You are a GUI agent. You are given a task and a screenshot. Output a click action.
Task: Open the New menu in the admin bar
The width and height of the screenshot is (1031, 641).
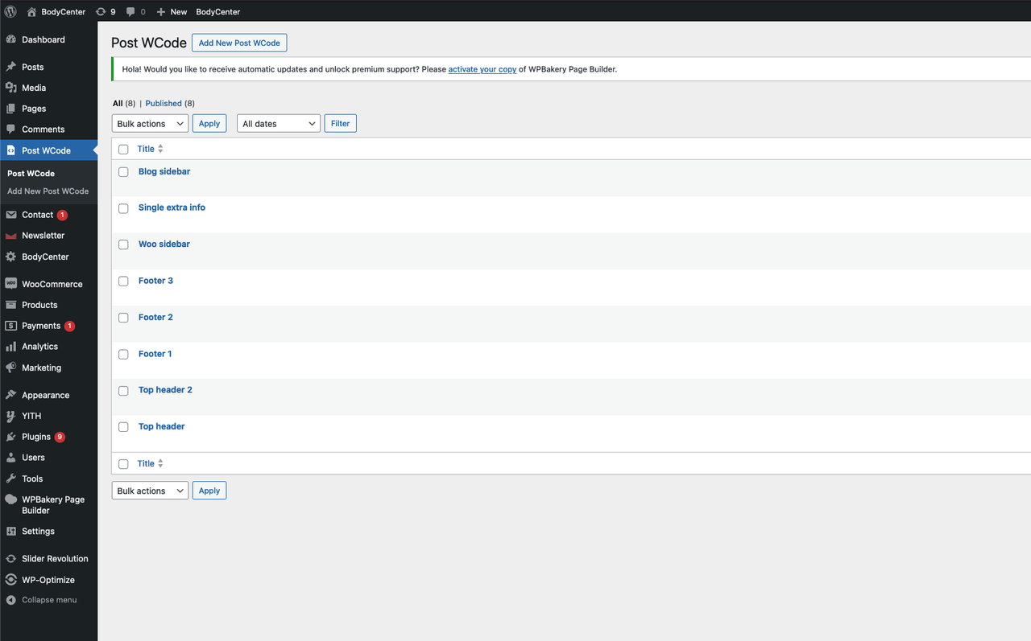(x=171, y=11)
